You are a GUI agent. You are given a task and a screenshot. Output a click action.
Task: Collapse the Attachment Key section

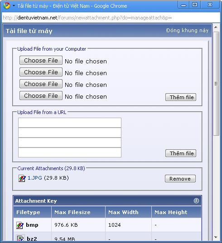click(x=196, y=201)
